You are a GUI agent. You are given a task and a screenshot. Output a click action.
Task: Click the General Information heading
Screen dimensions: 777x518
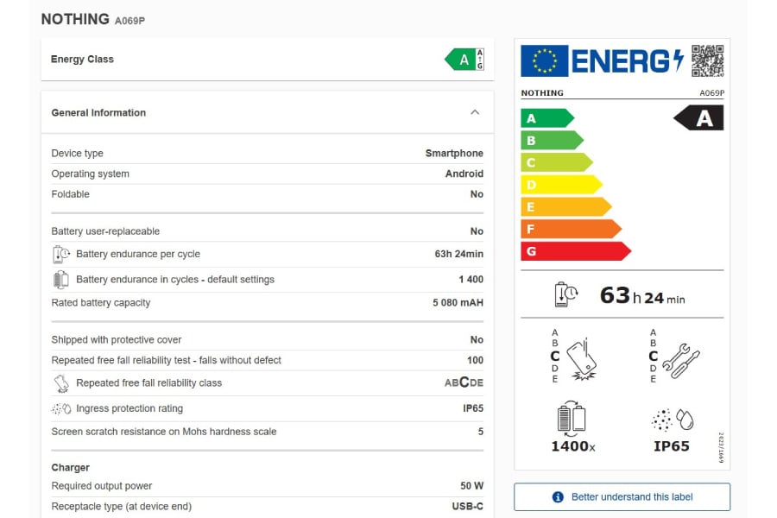pyautogui.click(x=98, y=113)
